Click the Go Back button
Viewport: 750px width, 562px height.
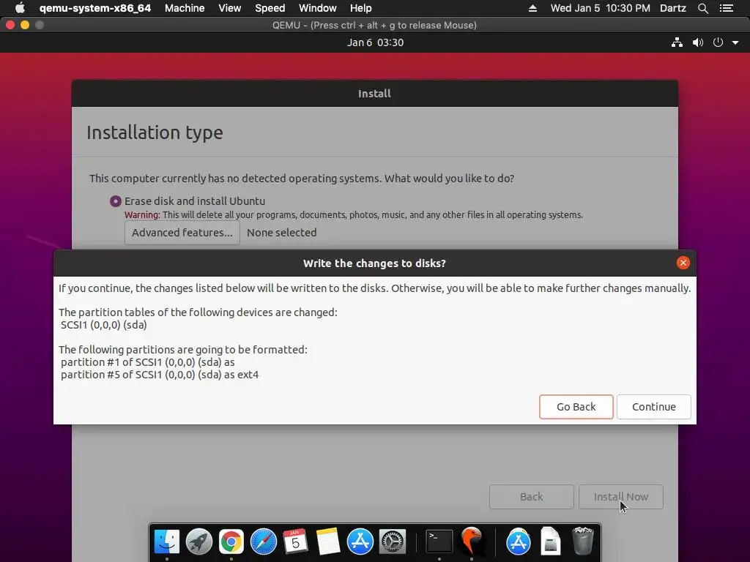point(576,407)
